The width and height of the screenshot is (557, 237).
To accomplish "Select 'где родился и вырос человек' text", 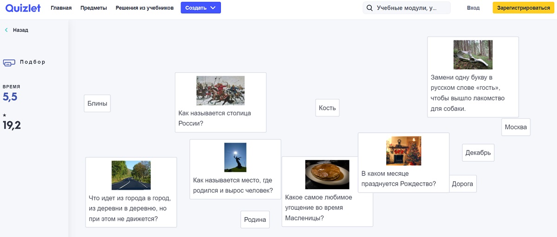I will (233, 186).
